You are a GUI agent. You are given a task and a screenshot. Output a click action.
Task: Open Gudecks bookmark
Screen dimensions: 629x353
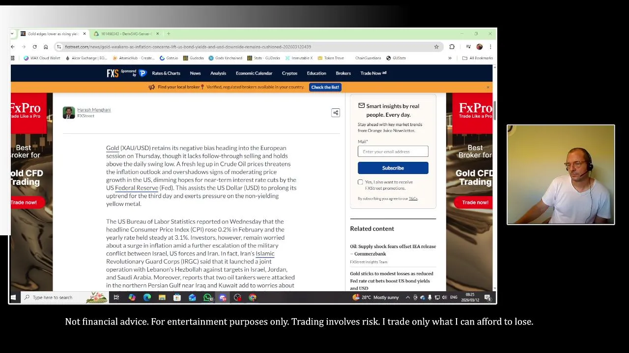pos(194,58)
